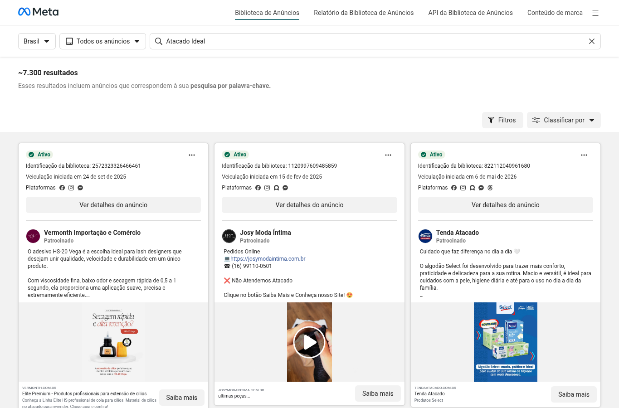Click the Instagram platform icon on the Vermonth ad

[71, 188]
